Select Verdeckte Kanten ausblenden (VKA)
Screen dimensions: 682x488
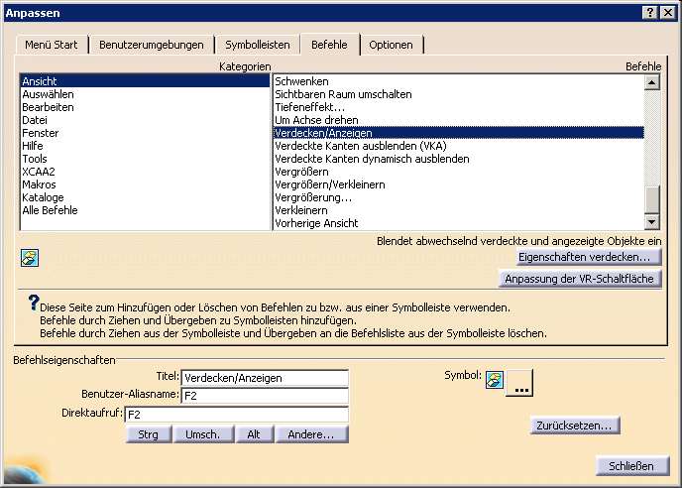[458, 146]
